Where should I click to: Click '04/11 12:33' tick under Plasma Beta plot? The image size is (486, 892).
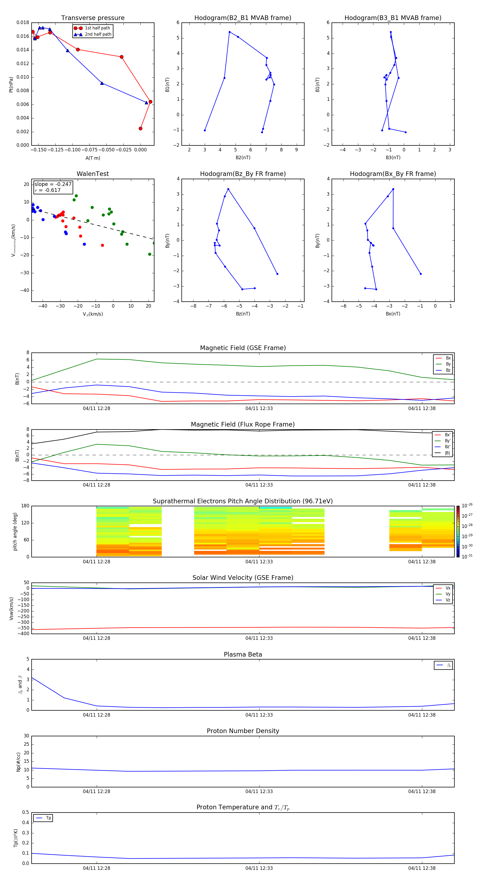point(259,715)
